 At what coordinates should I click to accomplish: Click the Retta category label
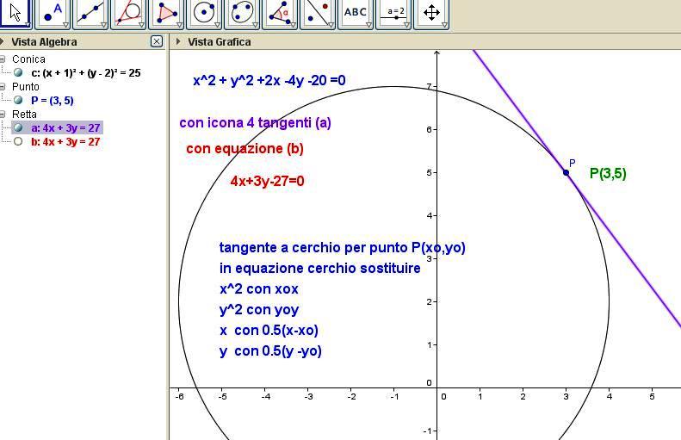24,115
